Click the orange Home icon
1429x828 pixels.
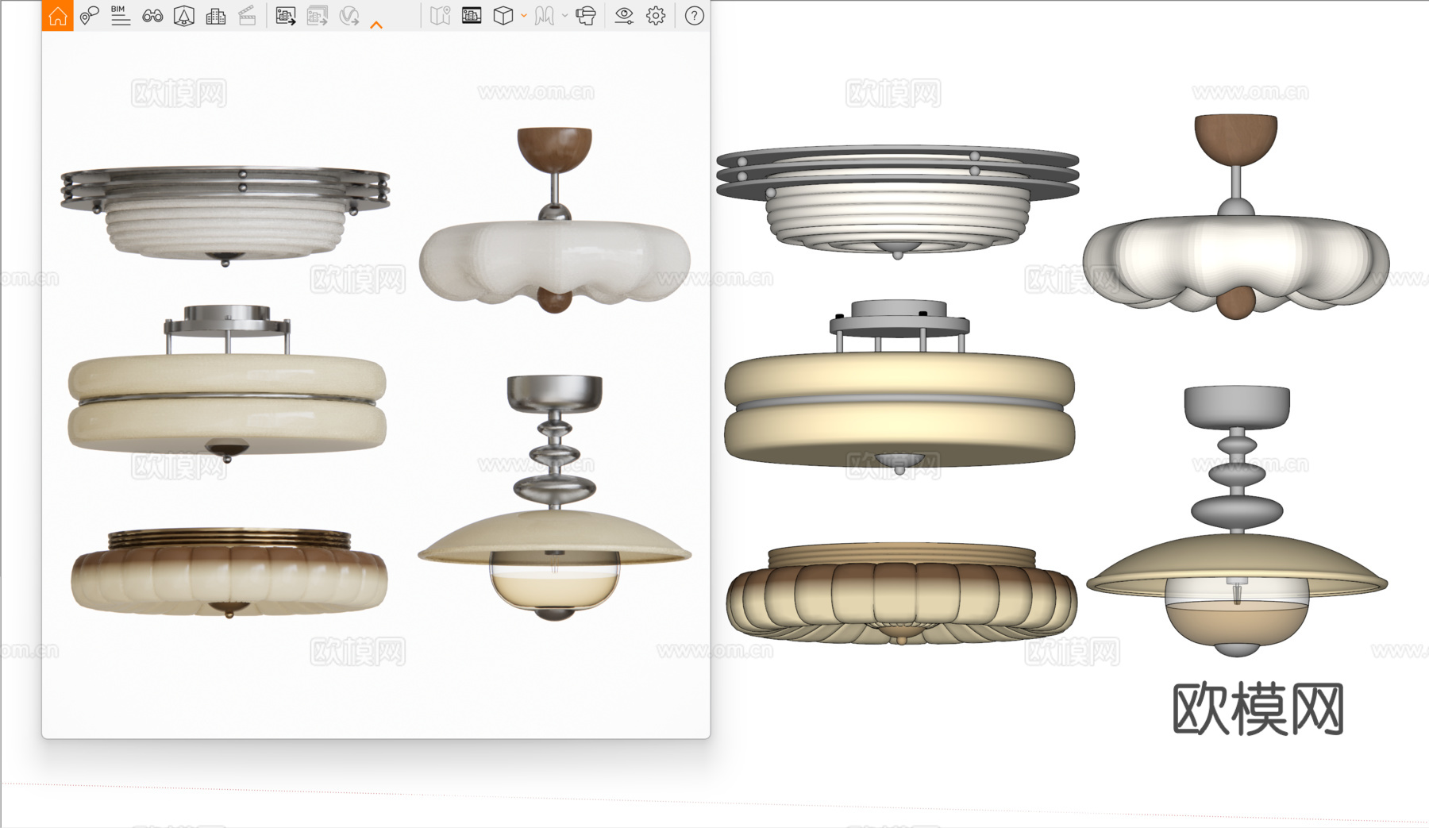pos(57,16)
